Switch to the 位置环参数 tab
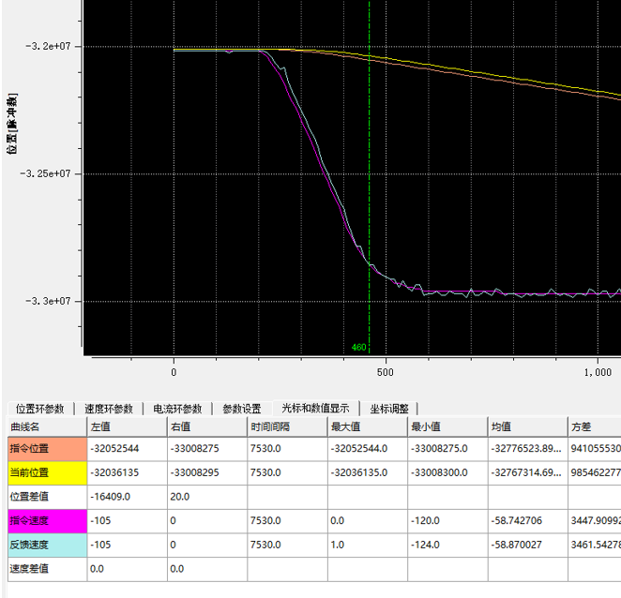Screen dimensions: 621x598 point(40,409)
